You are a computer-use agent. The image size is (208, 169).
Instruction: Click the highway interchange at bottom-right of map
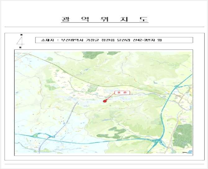(x=157, y=142)
